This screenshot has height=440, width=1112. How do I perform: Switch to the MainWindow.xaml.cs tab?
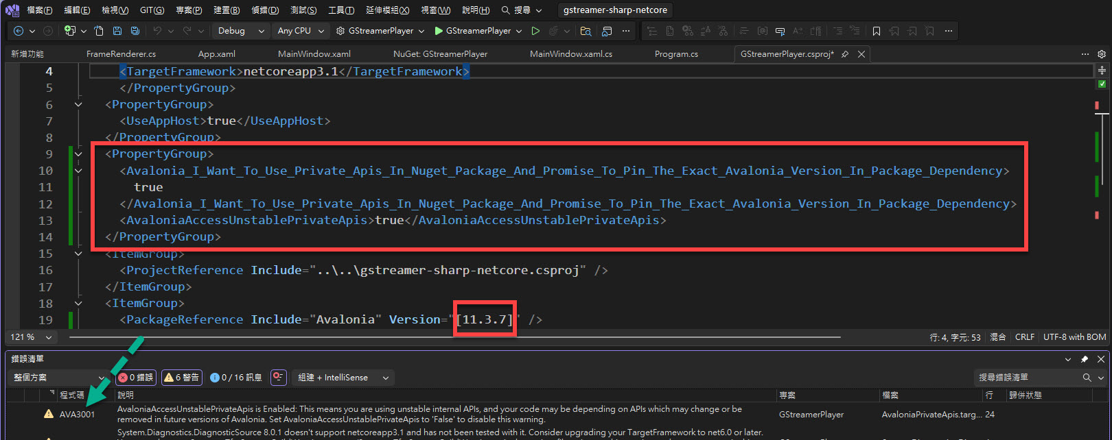[x=570, y=54]
